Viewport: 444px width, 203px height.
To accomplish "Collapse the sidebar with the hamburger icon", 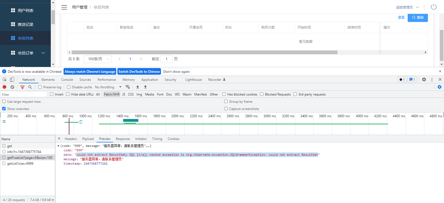I will [x=64, y=7].
